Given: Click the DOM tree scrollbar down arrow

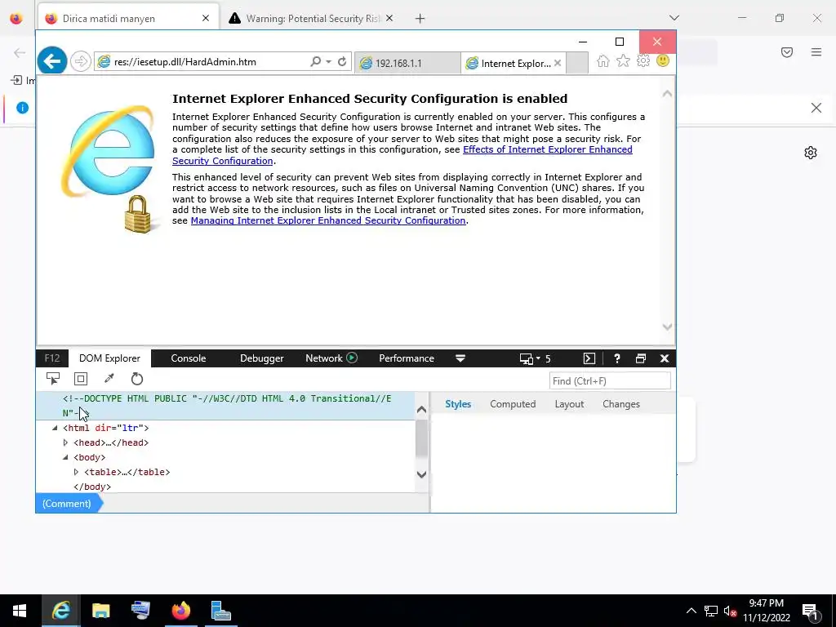Looking at the screenshot, I should (421, 474).
